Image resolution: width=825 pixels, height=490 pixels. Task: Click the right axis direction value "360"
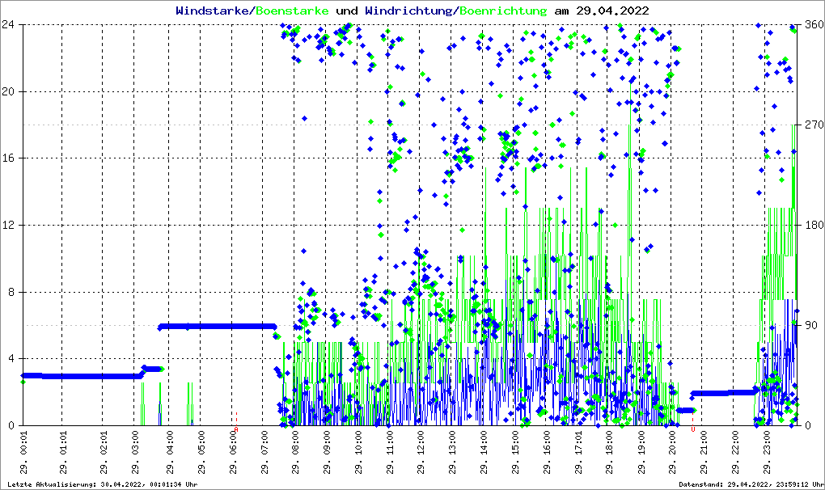[x=814, y=24]
